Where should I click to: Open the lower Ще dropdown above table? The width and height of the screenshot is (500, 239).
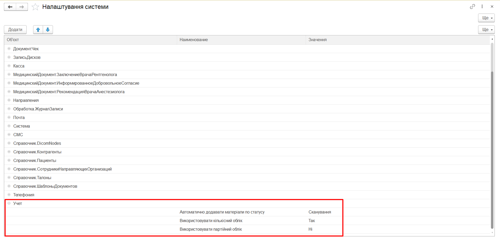tap(486, 30)
